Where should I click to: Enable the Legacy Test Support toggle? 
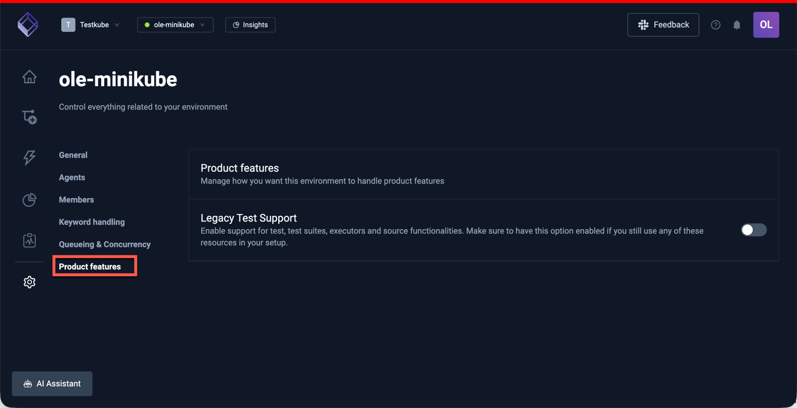point(753,230)
